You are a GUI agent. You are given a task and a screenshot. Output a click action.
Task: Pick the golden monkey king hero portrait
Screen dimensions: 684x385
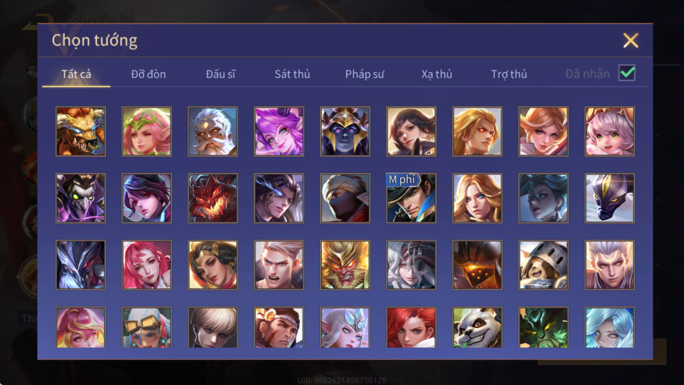[345, 265]
